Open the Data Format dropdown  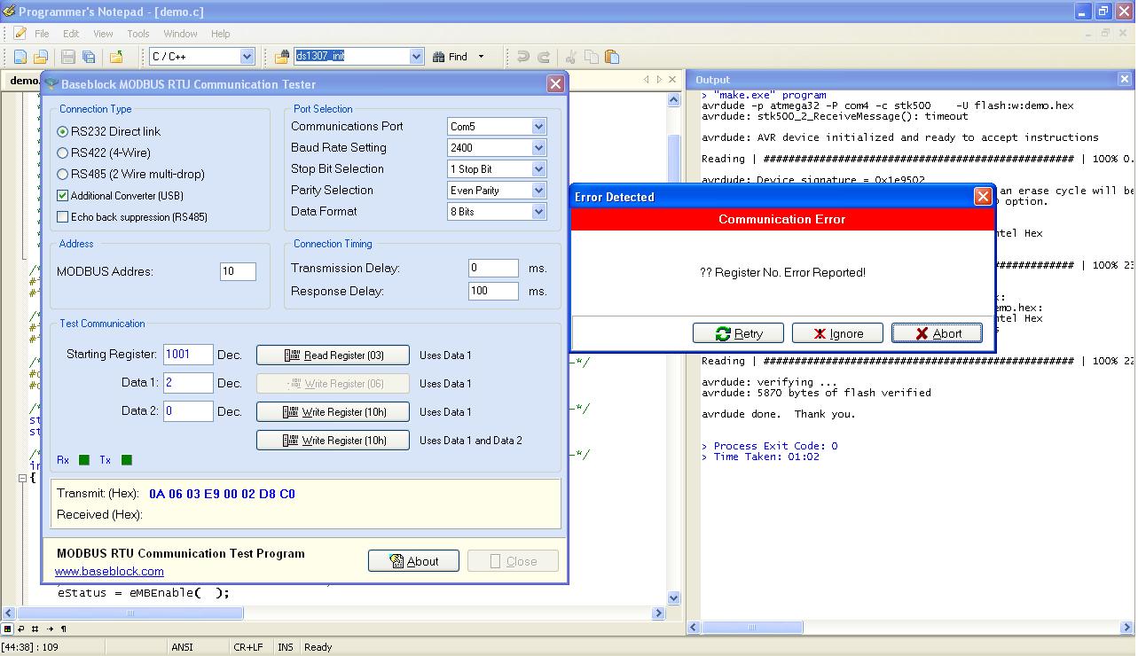(538, 211)
